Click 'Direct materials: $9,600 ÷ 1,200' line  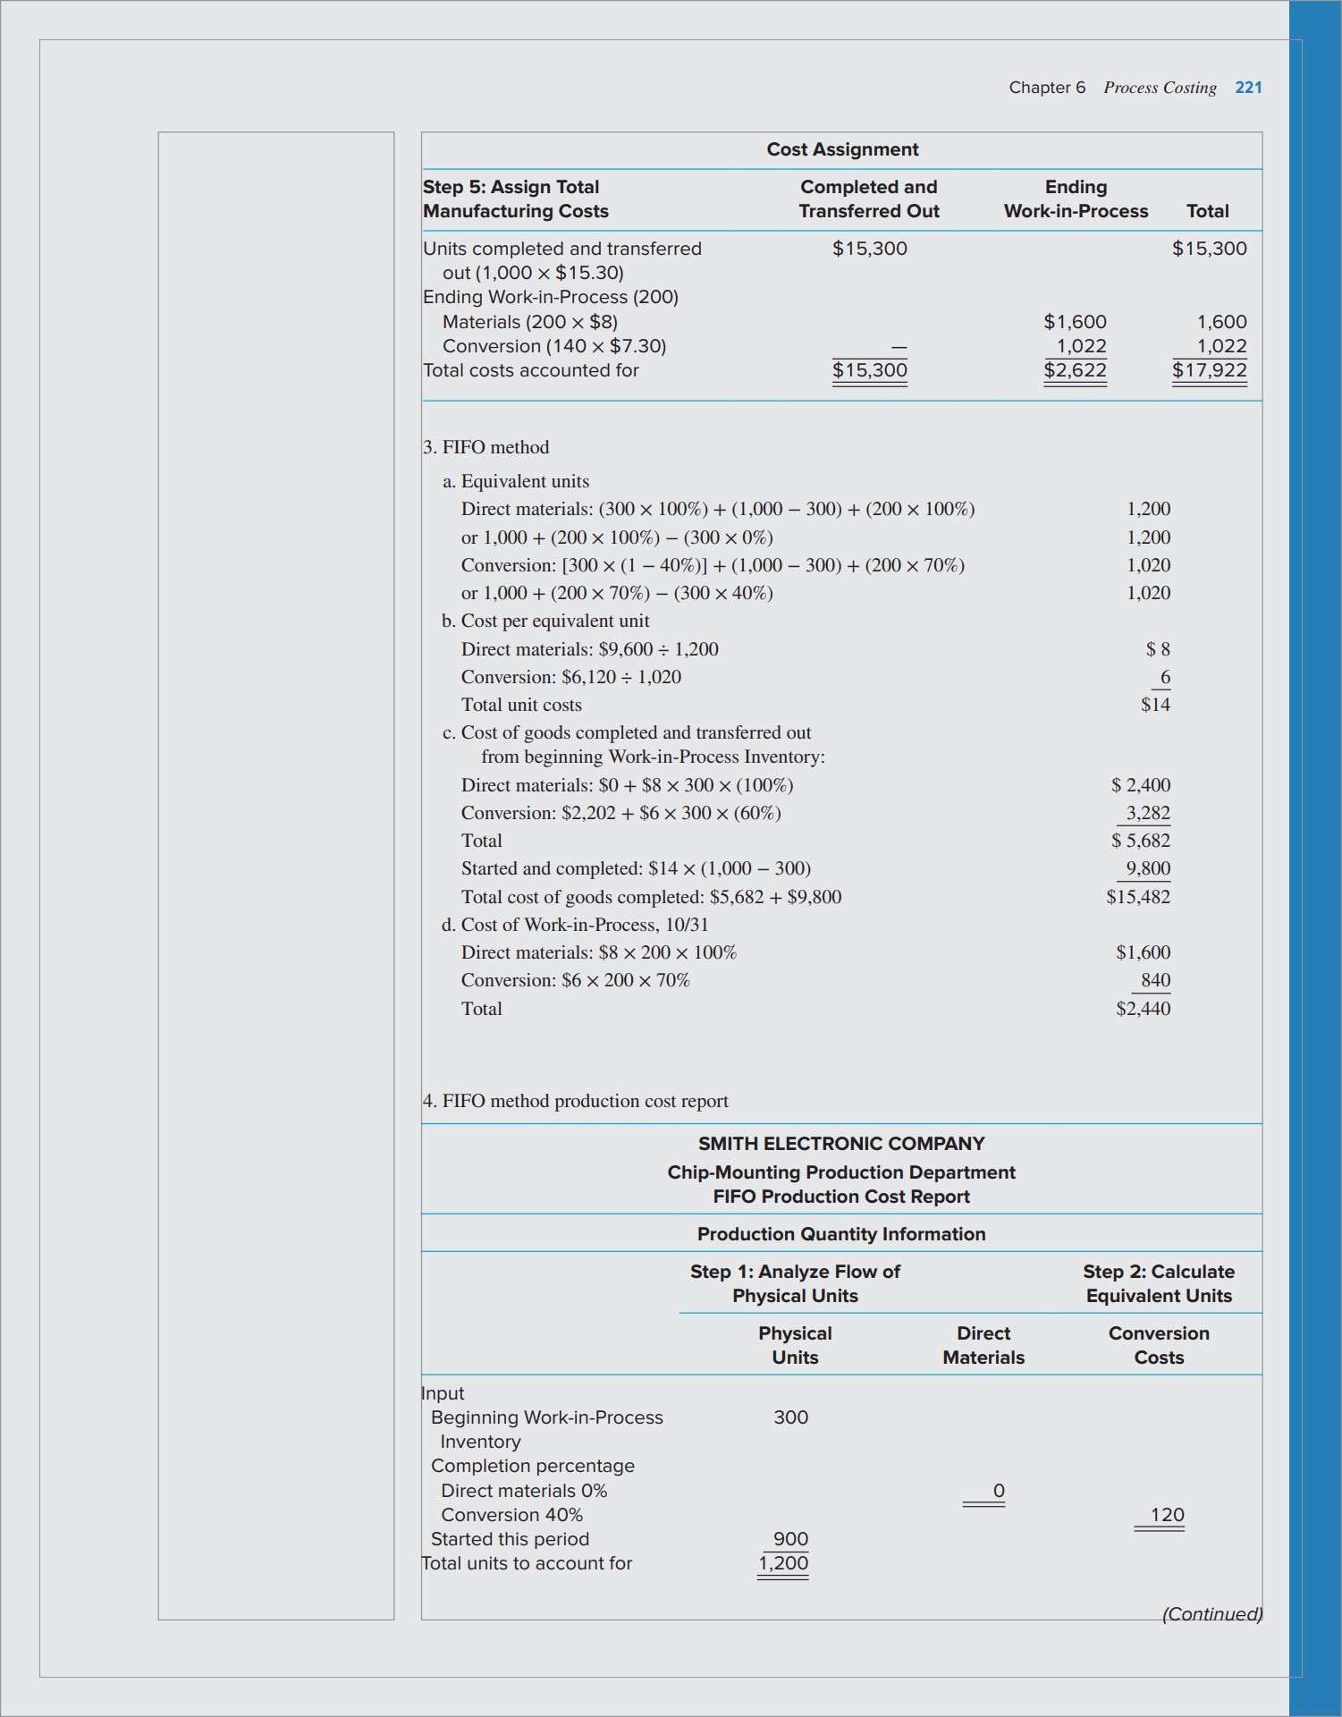coord(590,649)
